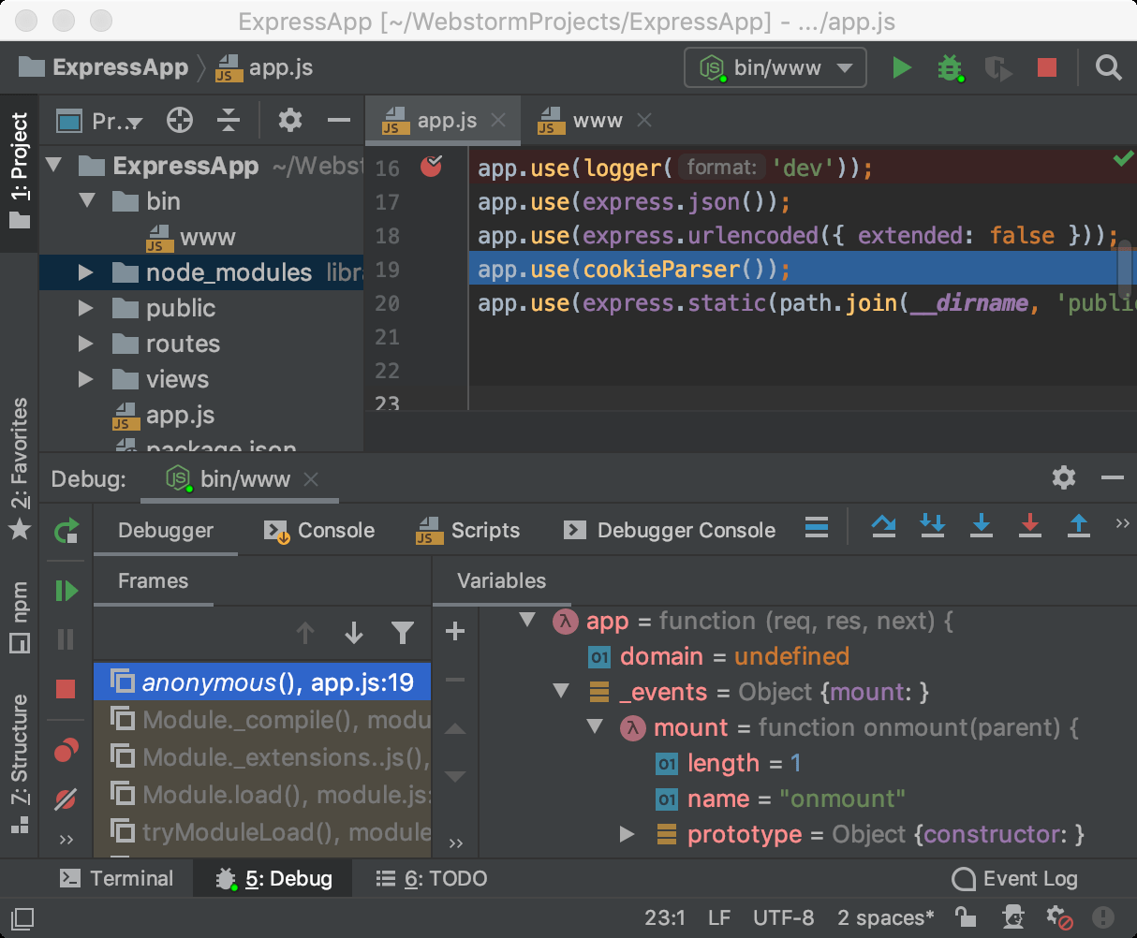The width and height of the screenshot is (1137, 938).
Task: Locate current file with crosshair icon
Action: (x=180, y=120)
